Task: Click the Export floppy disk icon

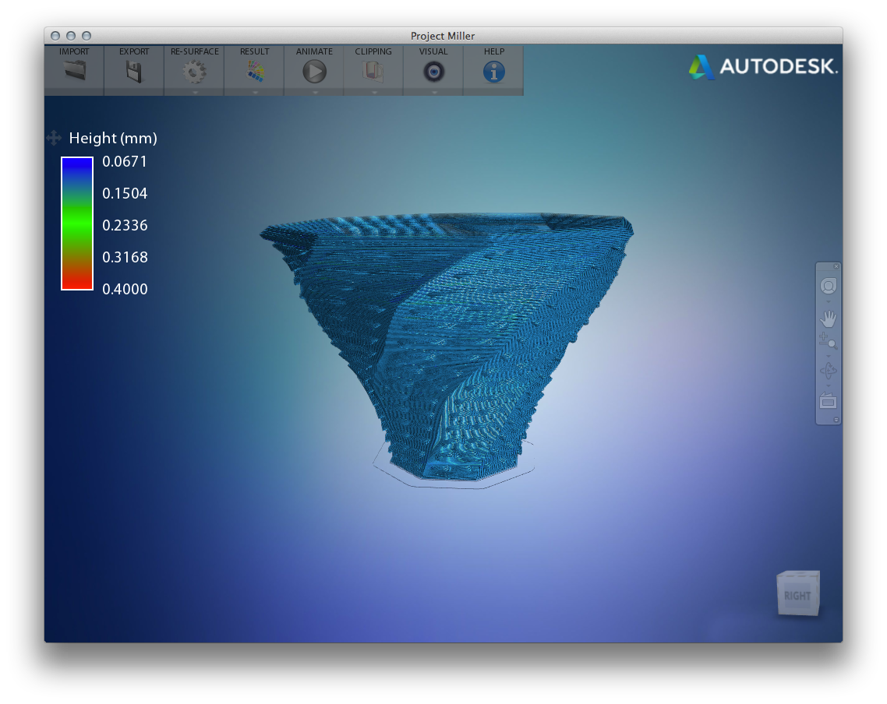Action: coord(134,72)
